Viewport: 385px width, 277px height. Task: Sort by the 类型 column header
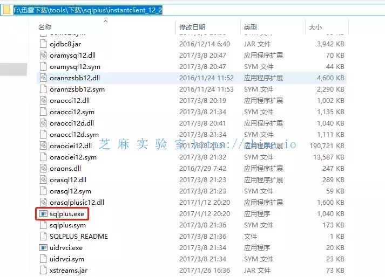(250, 27)
